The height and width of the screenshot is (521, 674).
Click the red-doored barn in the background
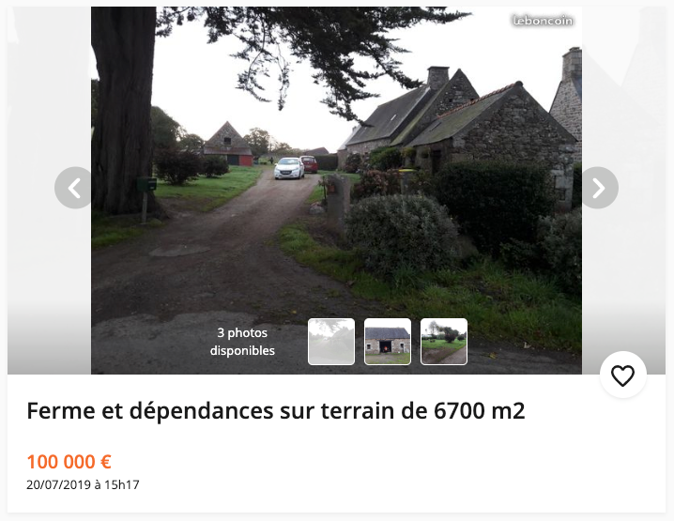[x=228, y=144]
